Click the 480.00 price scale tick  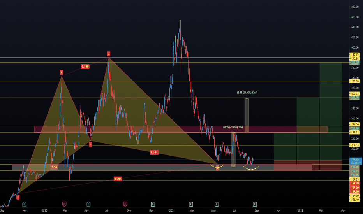(x=355, y=7)
